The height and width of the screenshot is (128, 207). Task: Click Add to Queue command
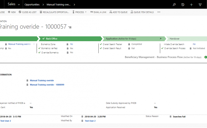pos(118,12)
